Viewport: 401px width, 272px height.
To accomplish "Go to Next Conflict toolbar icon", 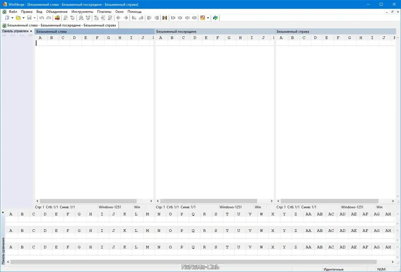I will (81, 18).
